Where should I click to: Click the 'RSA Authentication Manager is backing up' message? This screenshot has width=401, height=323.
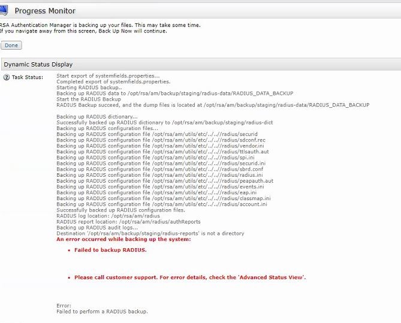(100, 25)
